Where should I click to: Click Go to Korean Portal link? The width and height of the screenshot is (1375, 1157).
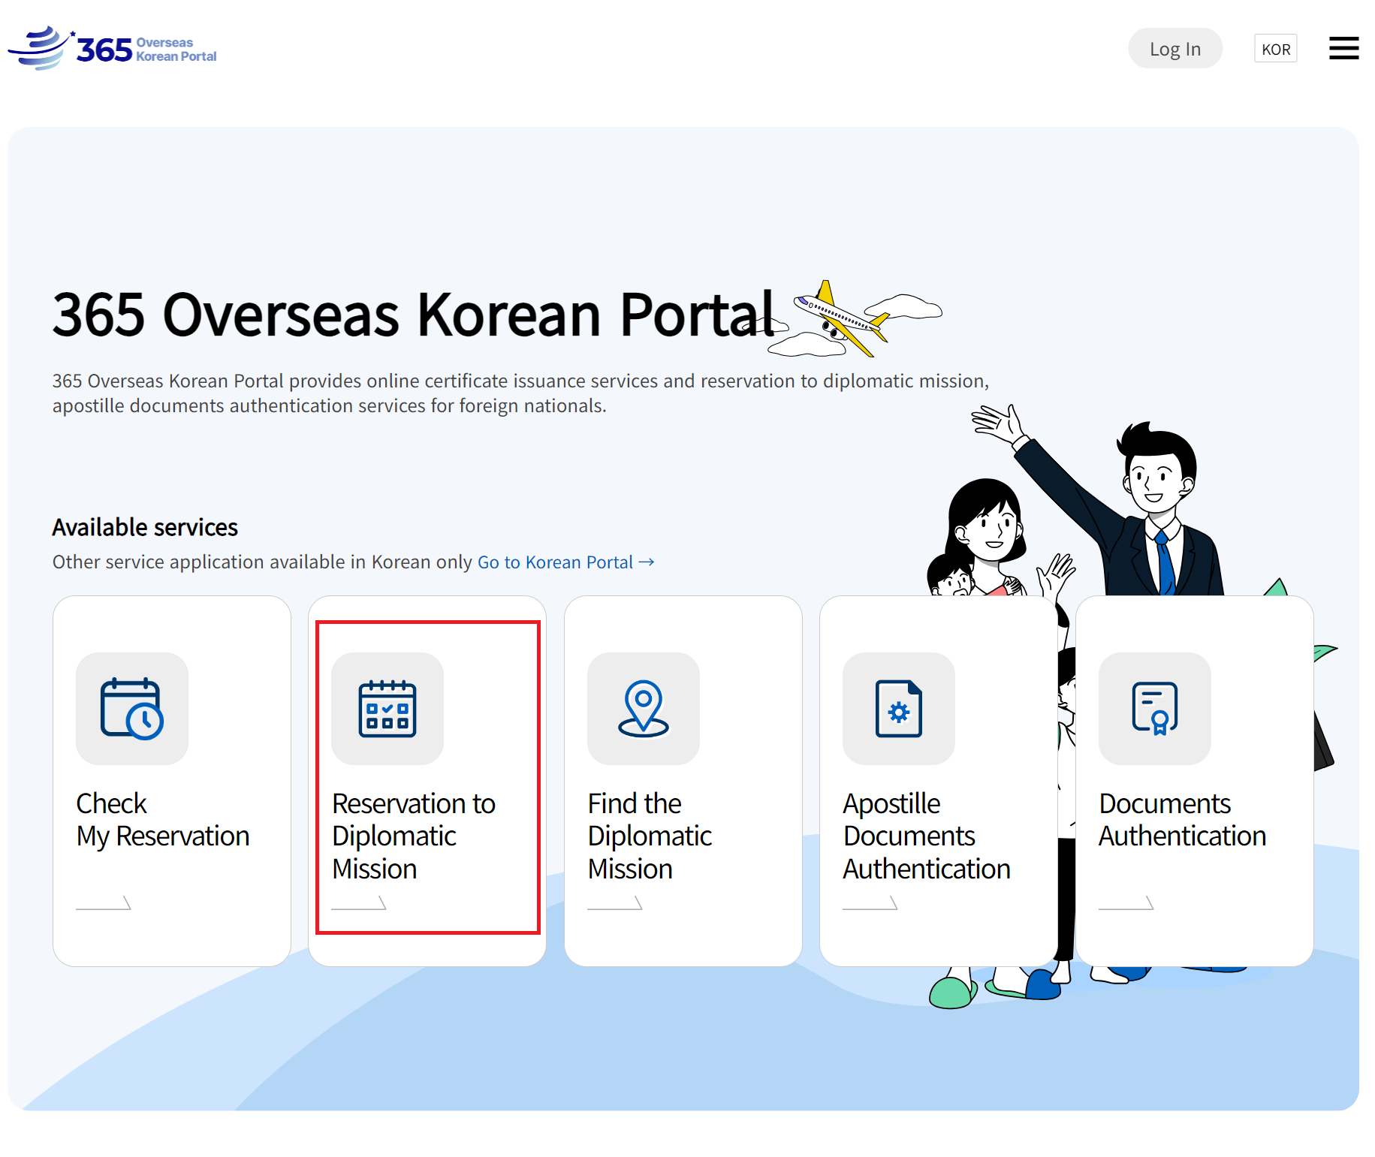pos(565,562)
